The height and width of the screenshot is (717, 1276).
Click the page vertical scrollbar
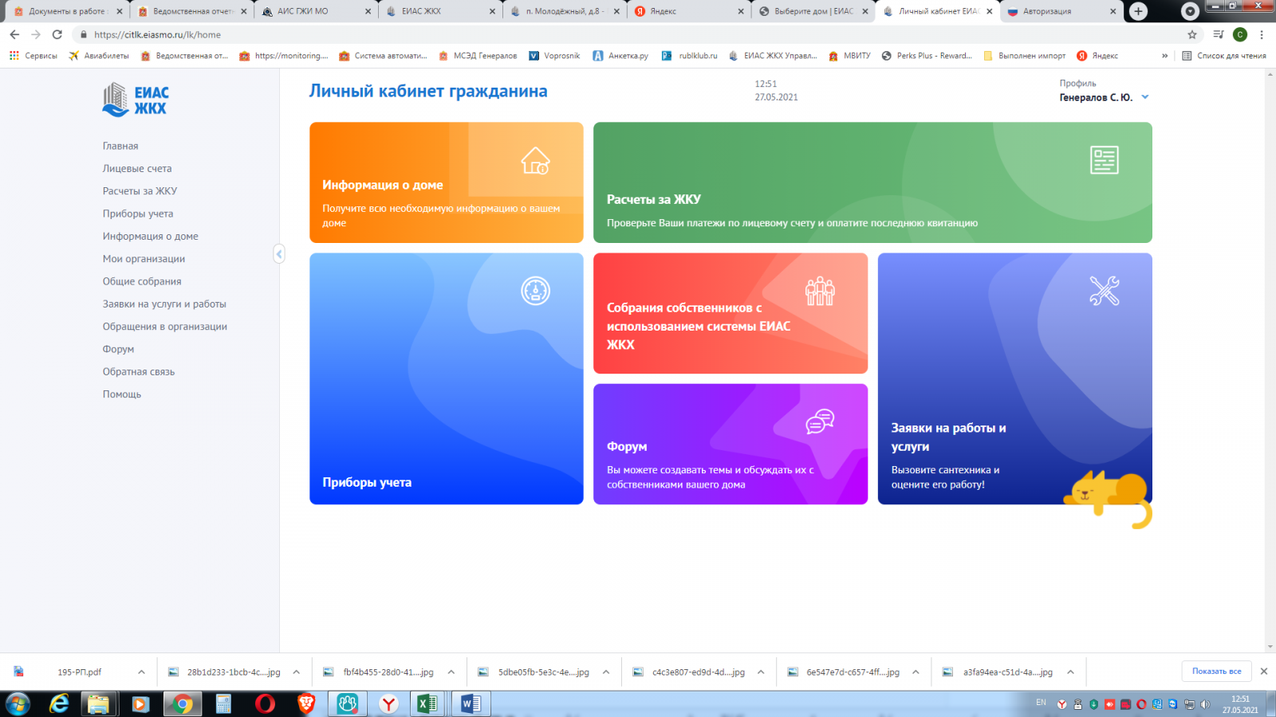(x=1270, y=360)
